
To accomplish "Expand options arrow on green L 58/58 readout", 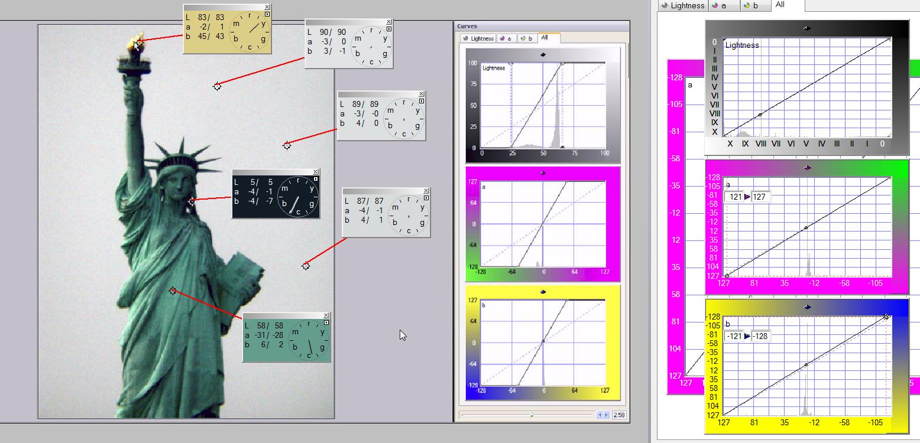I will click(x=326, y=323).
